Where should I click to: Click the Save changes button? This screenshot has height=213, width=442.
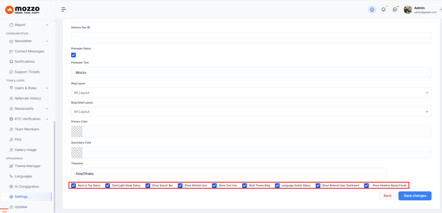tap(415, 196)
